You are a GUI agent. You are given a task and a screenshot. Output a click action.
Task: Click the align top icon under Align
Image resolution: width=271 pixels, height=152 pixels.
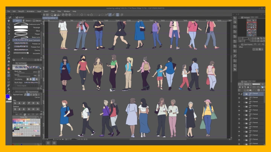29,103
